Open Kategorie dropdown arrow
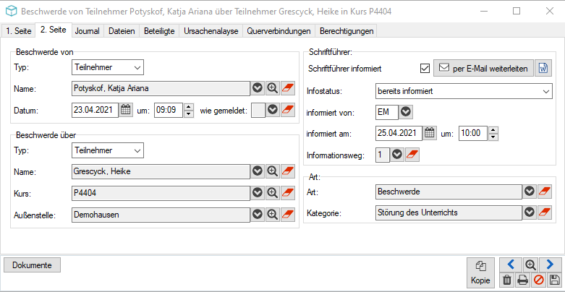This screenshot has height=292, width=565. 530,212
